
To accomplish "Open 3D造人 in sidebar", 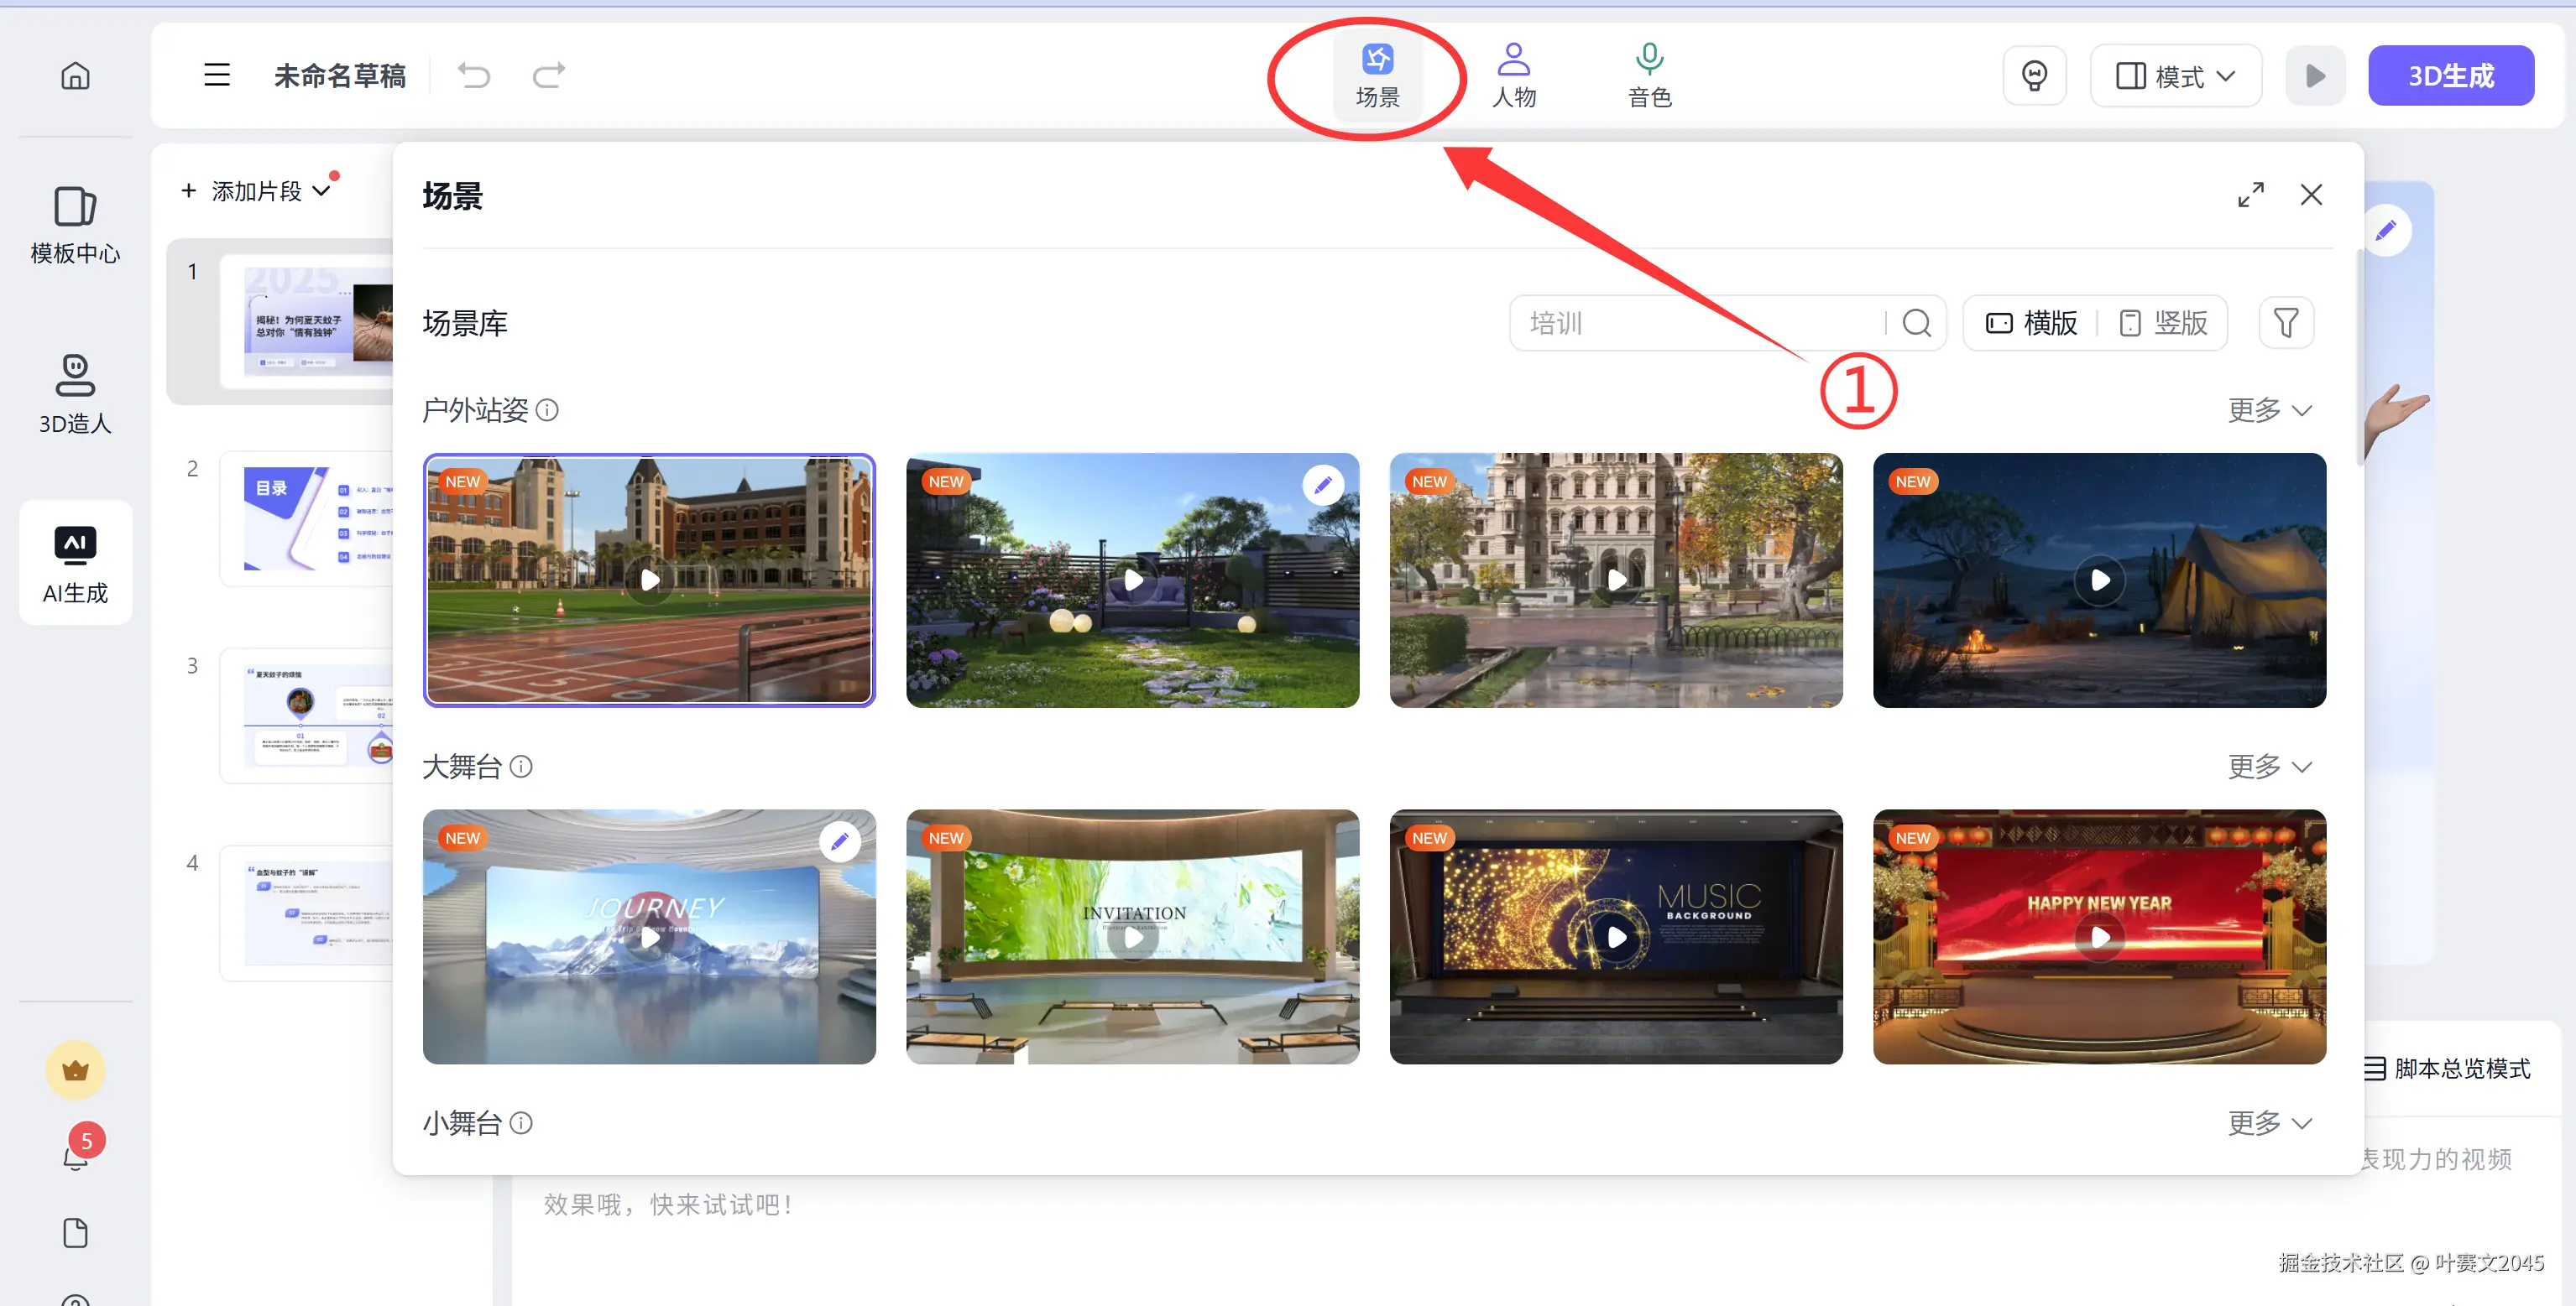I will tap(75, 395).
